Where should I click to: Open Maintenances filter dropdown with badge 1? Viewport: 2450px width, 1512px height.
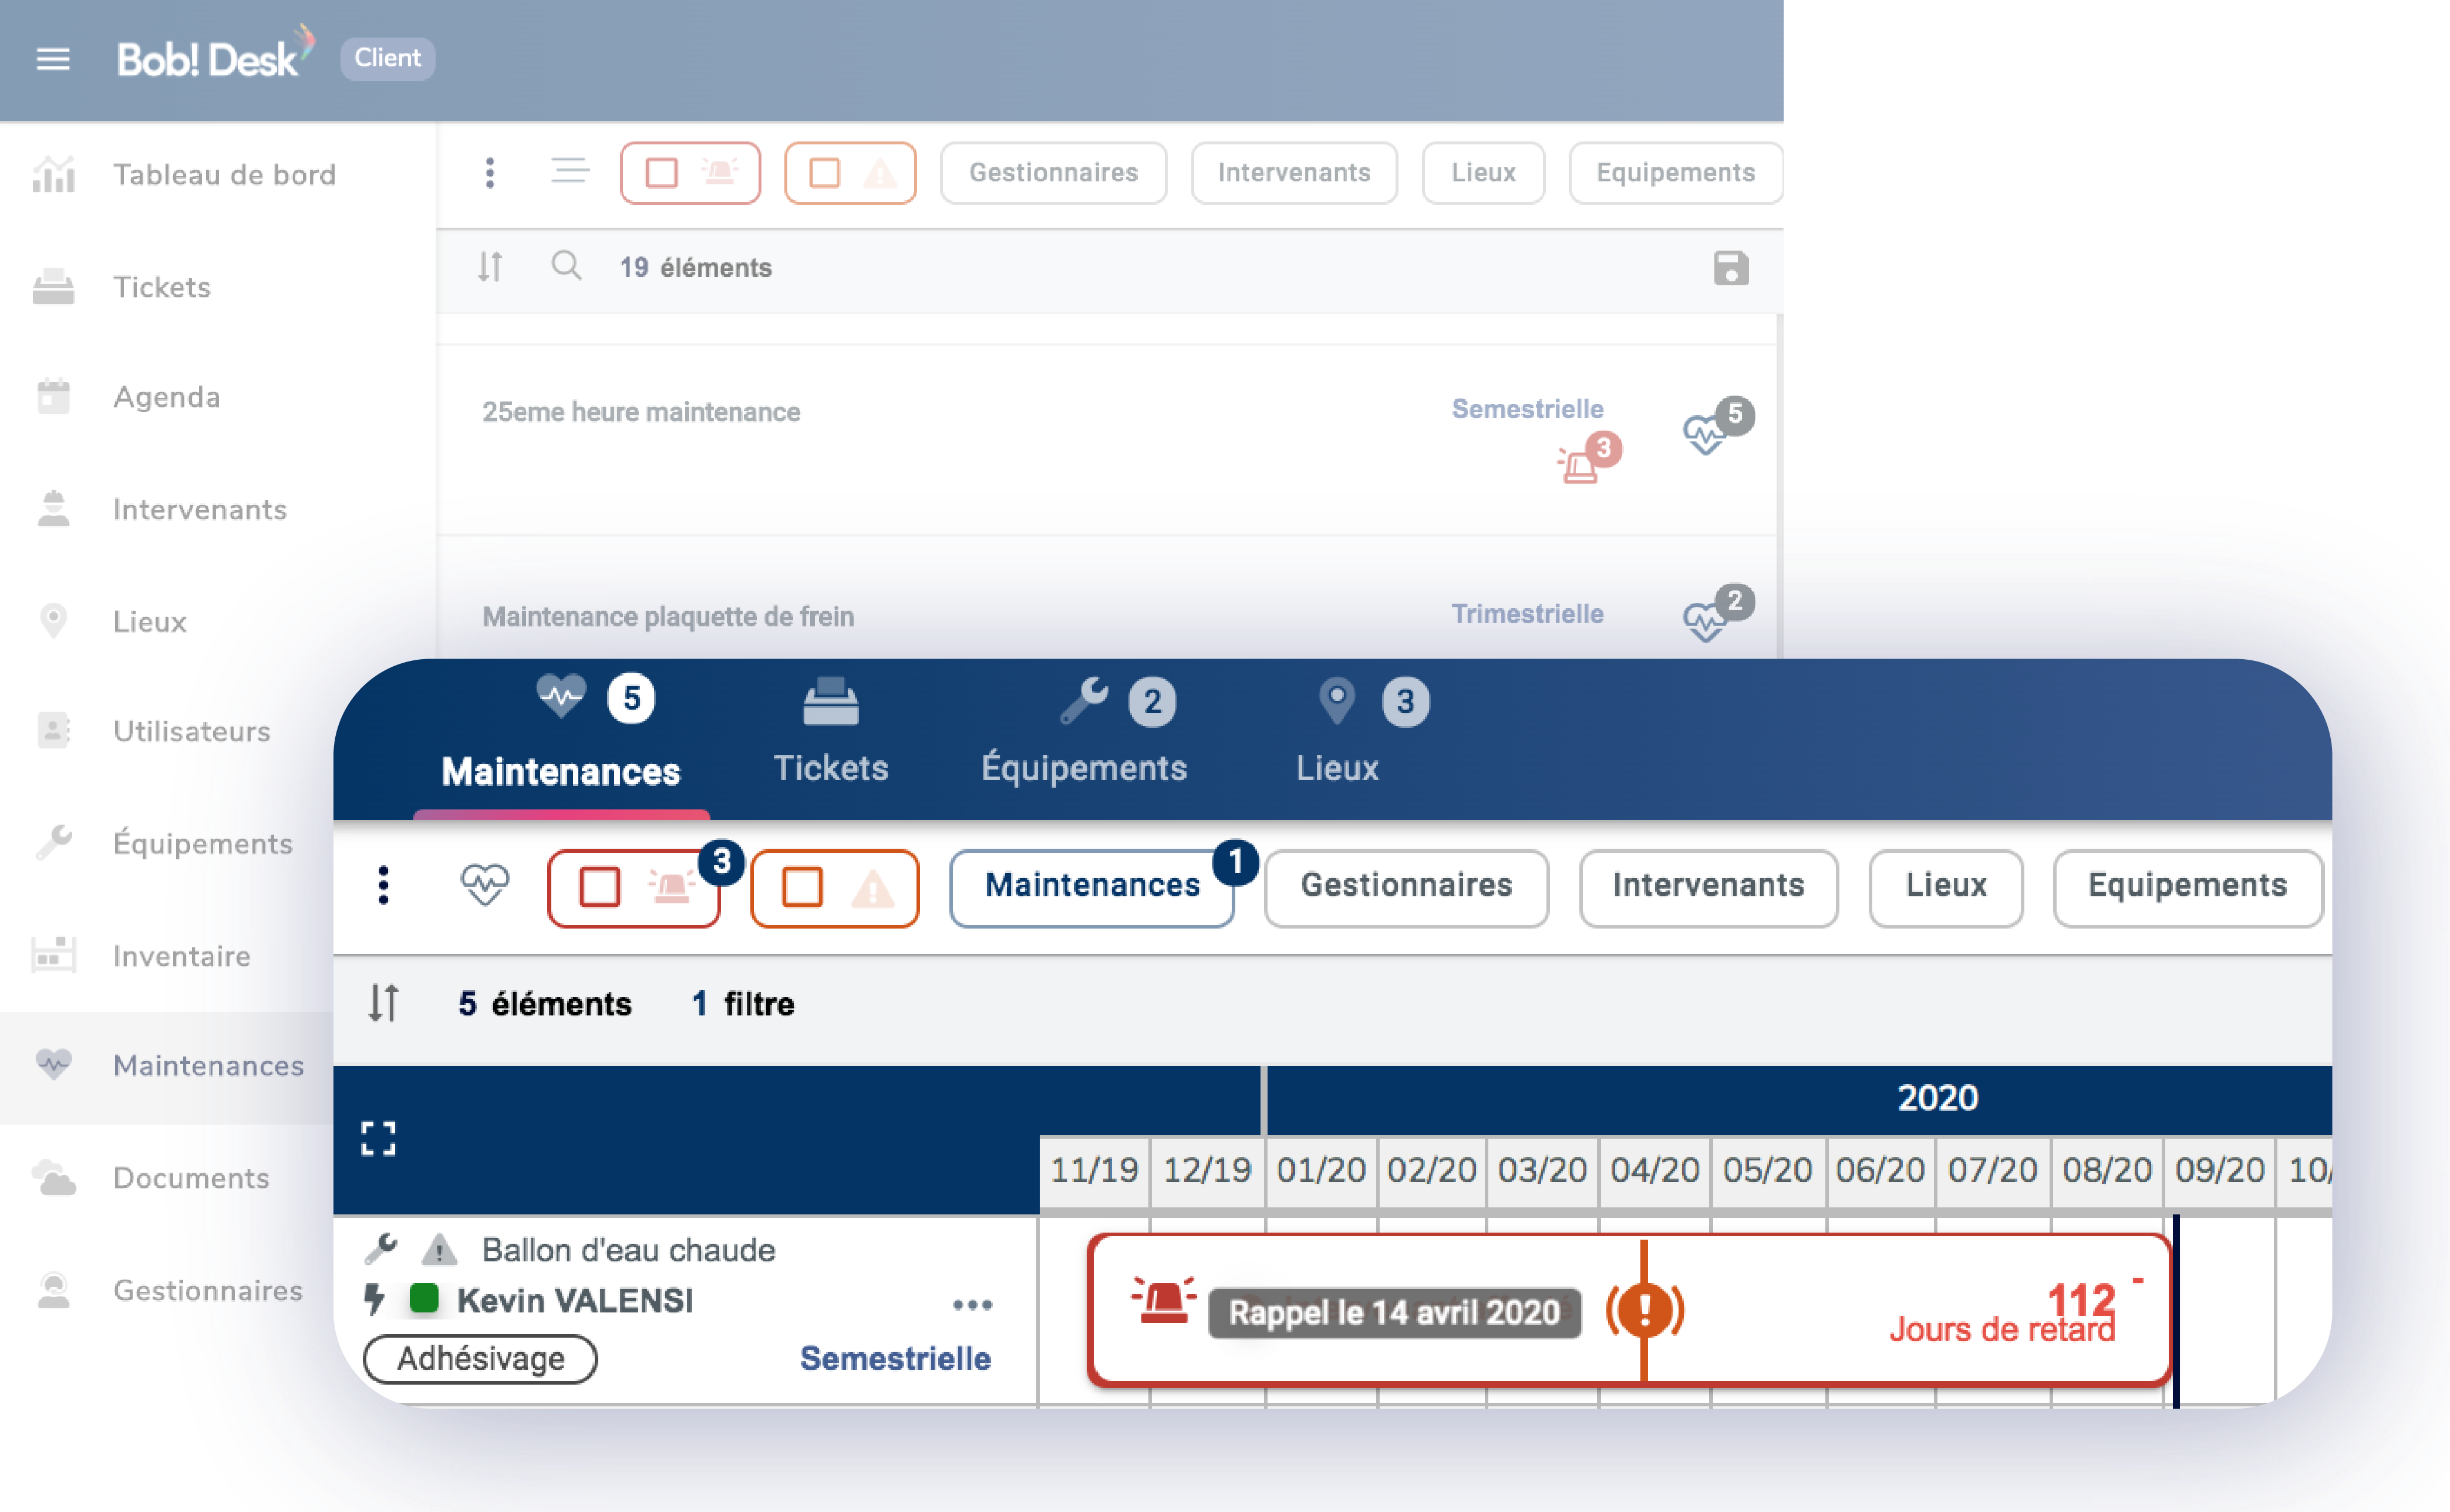click(x=1091, y=886)
